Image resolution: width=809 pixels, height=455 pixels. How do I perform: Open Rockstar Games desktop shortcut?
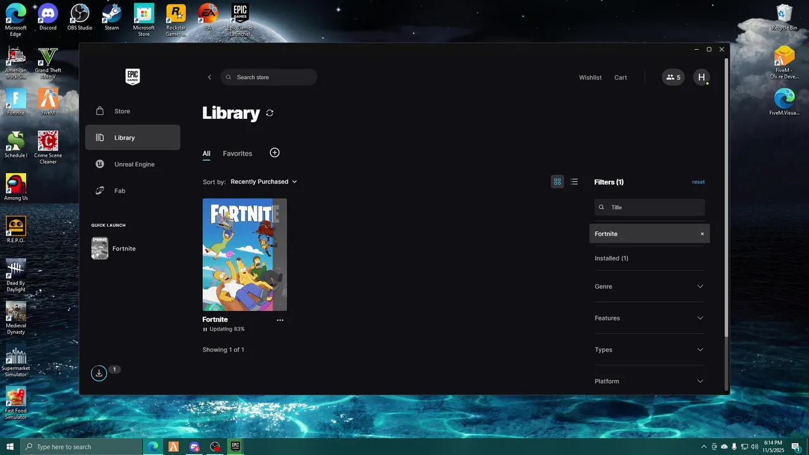coord(176,20)
